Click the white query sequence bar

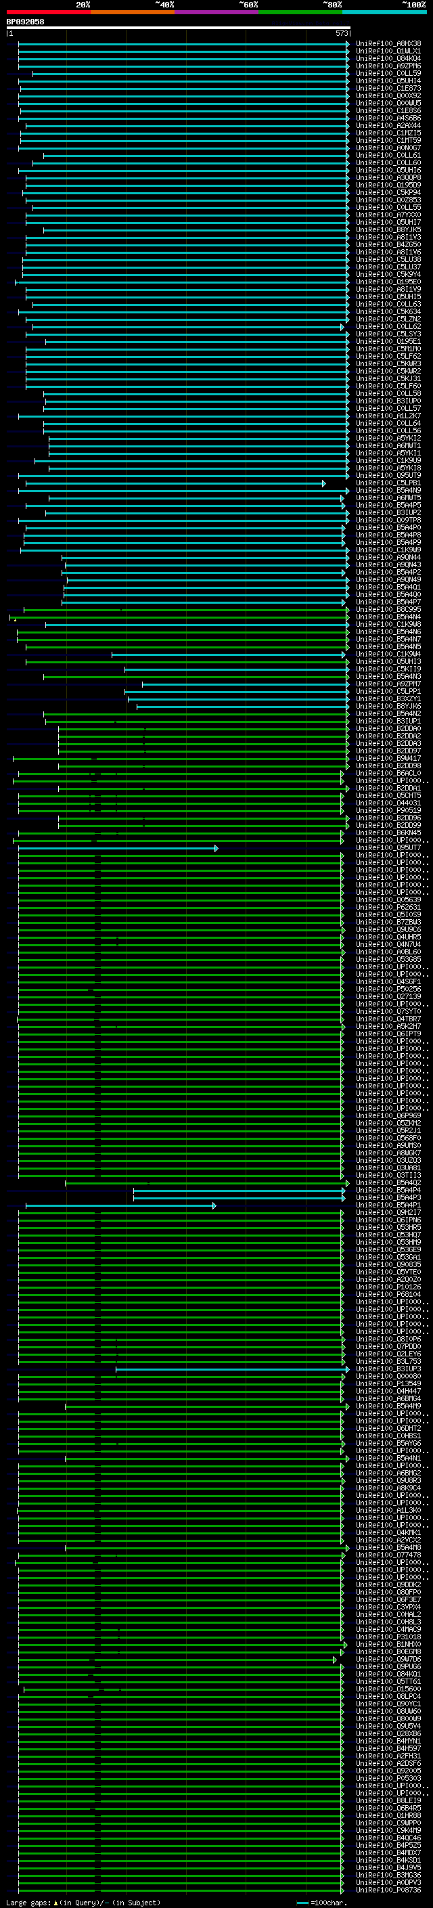coord(179,27)
